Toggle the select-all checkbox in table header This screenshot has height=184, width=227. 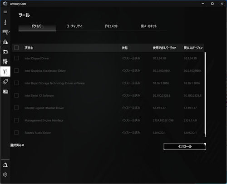[x=16, y=48]
